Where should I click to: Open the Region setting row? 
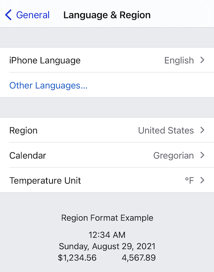pos(23,130)
